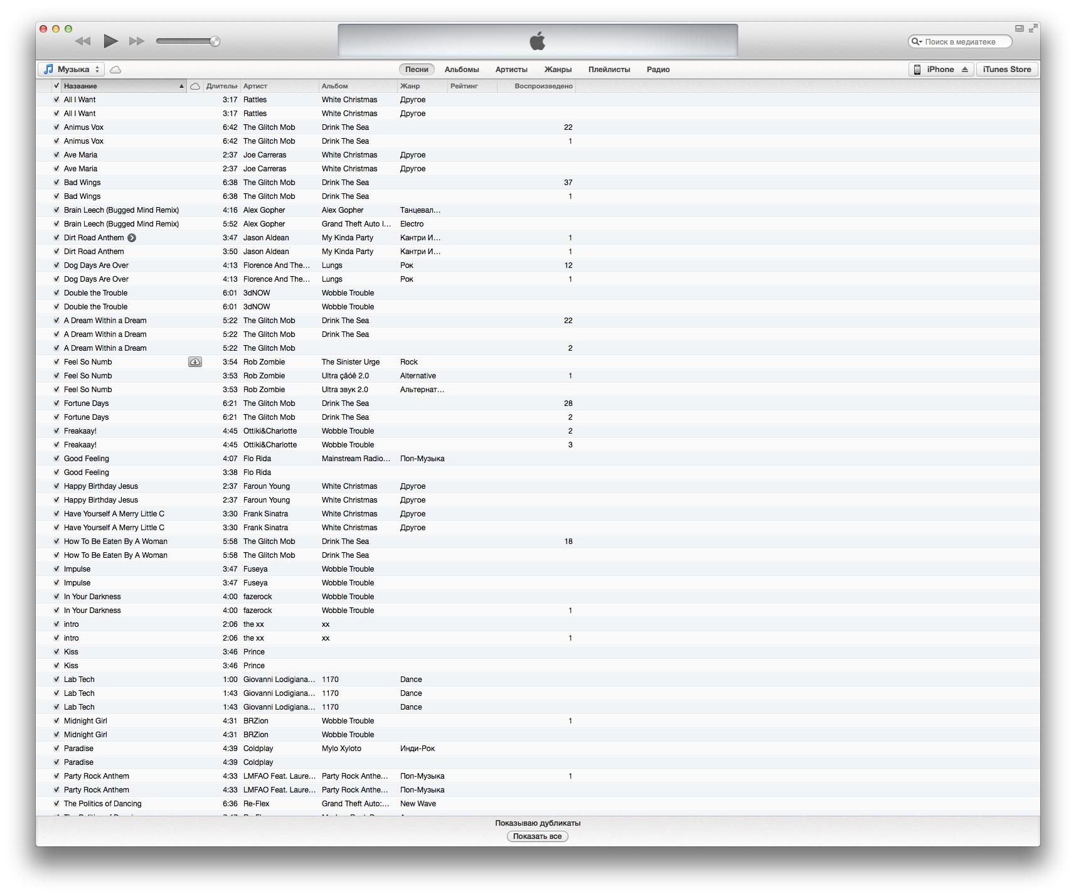Click the Apple logo in the display
1076x896 pixels.
[538, 41]
